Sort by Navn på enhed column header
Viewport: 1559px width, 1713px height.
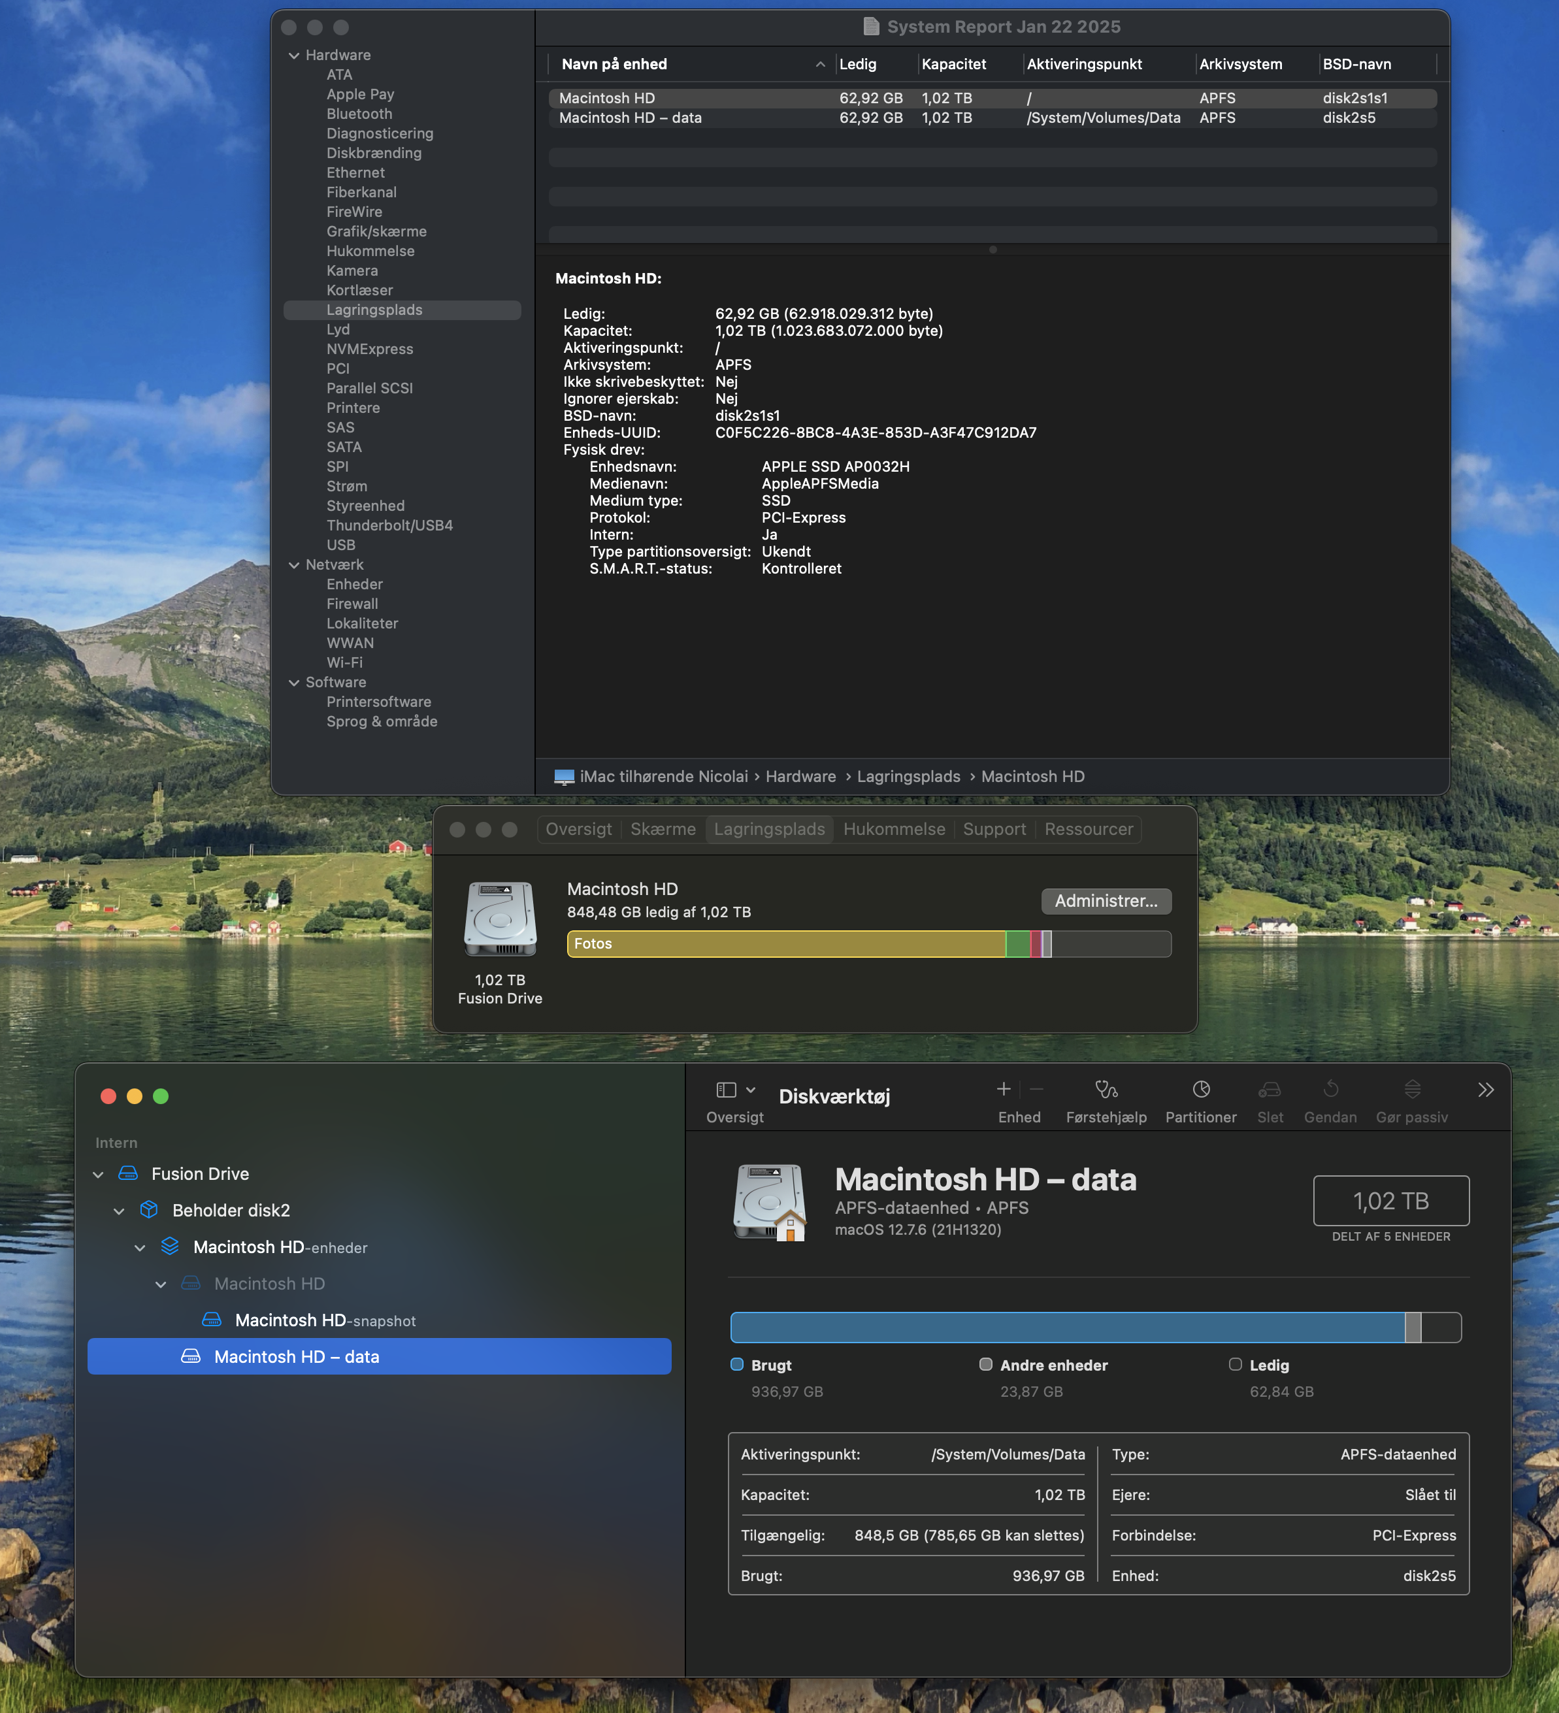(x=614, y=65)
